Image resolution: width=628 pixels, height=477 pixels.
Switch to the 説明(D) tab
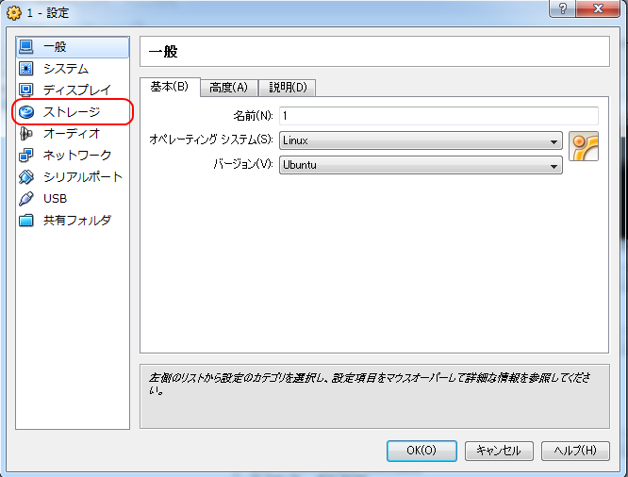click(x=288, y=88)
